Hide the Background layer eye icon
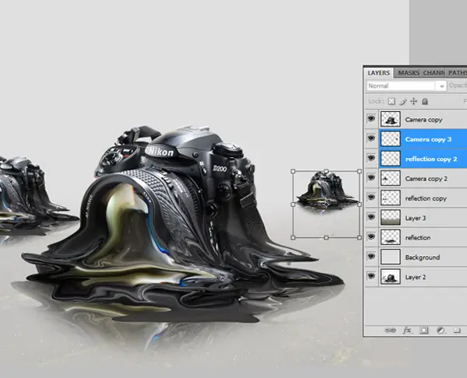 tap(371, 256)
